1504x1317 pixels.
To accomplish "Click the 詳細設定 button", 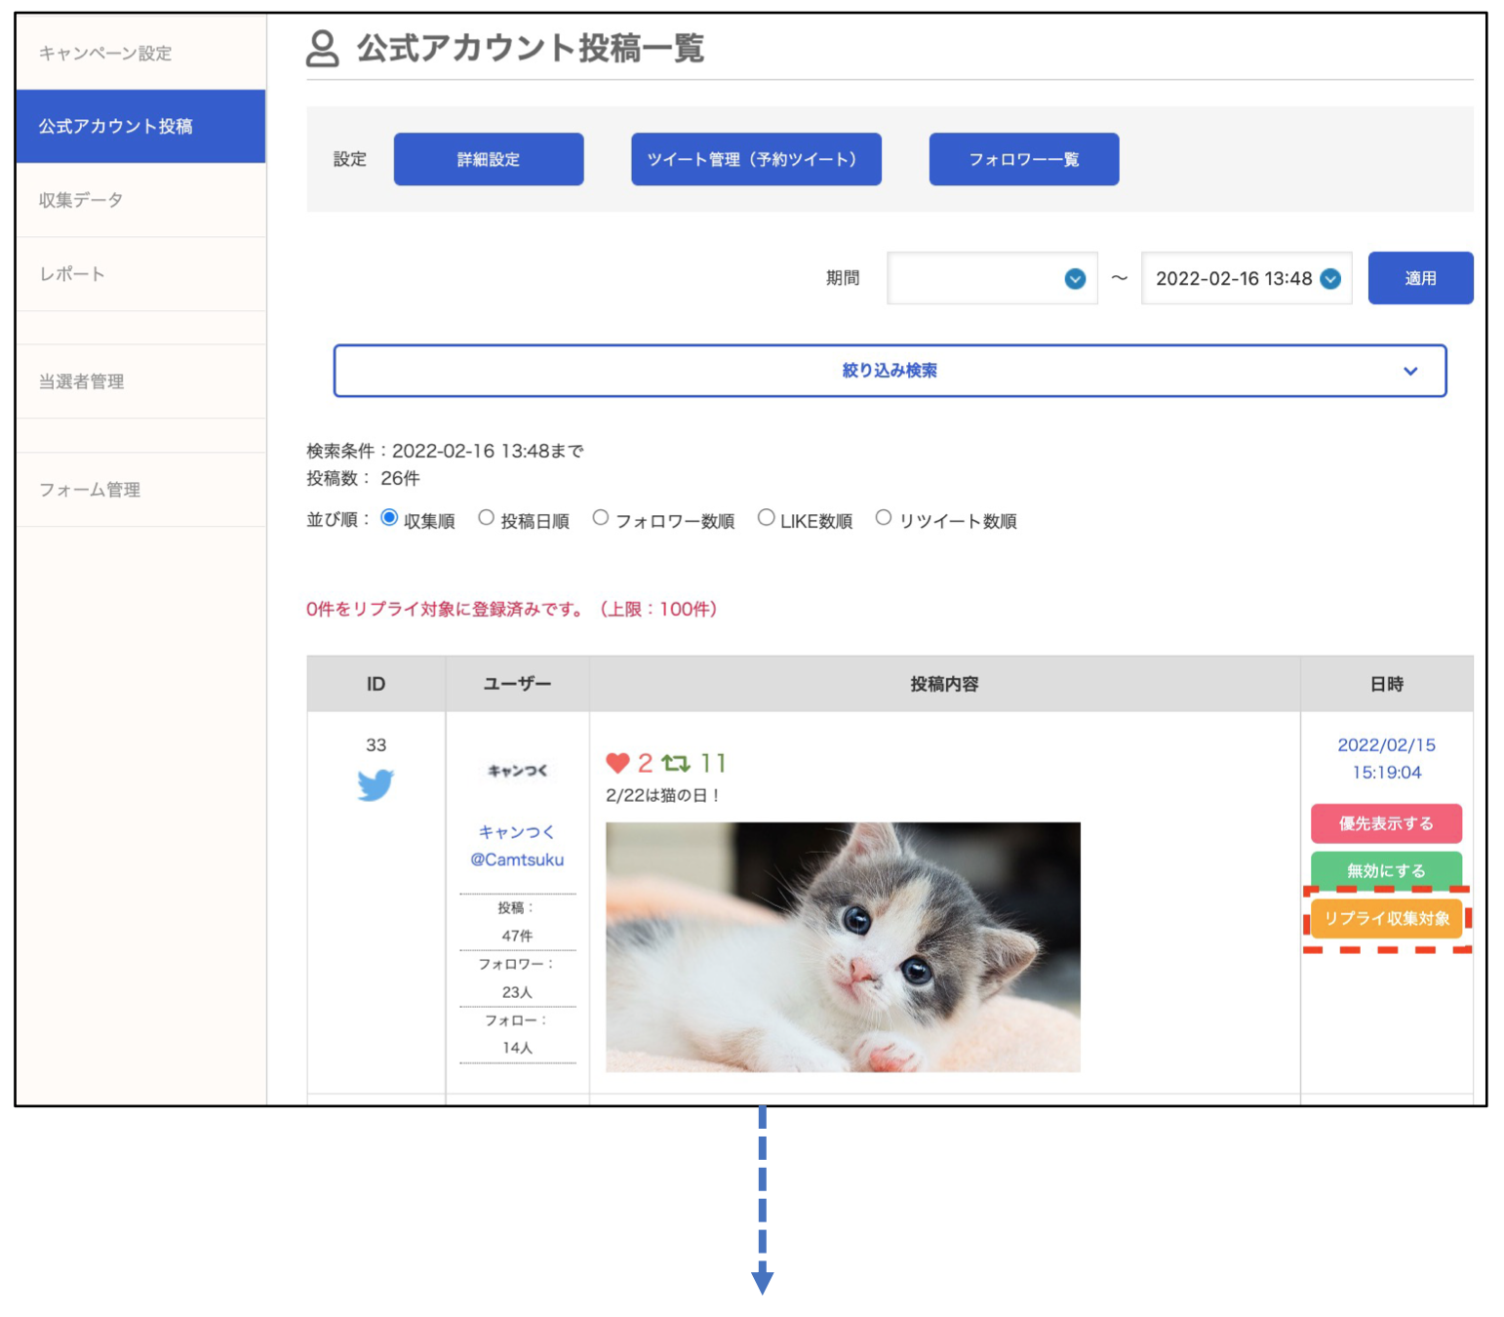I will point(489,159).
